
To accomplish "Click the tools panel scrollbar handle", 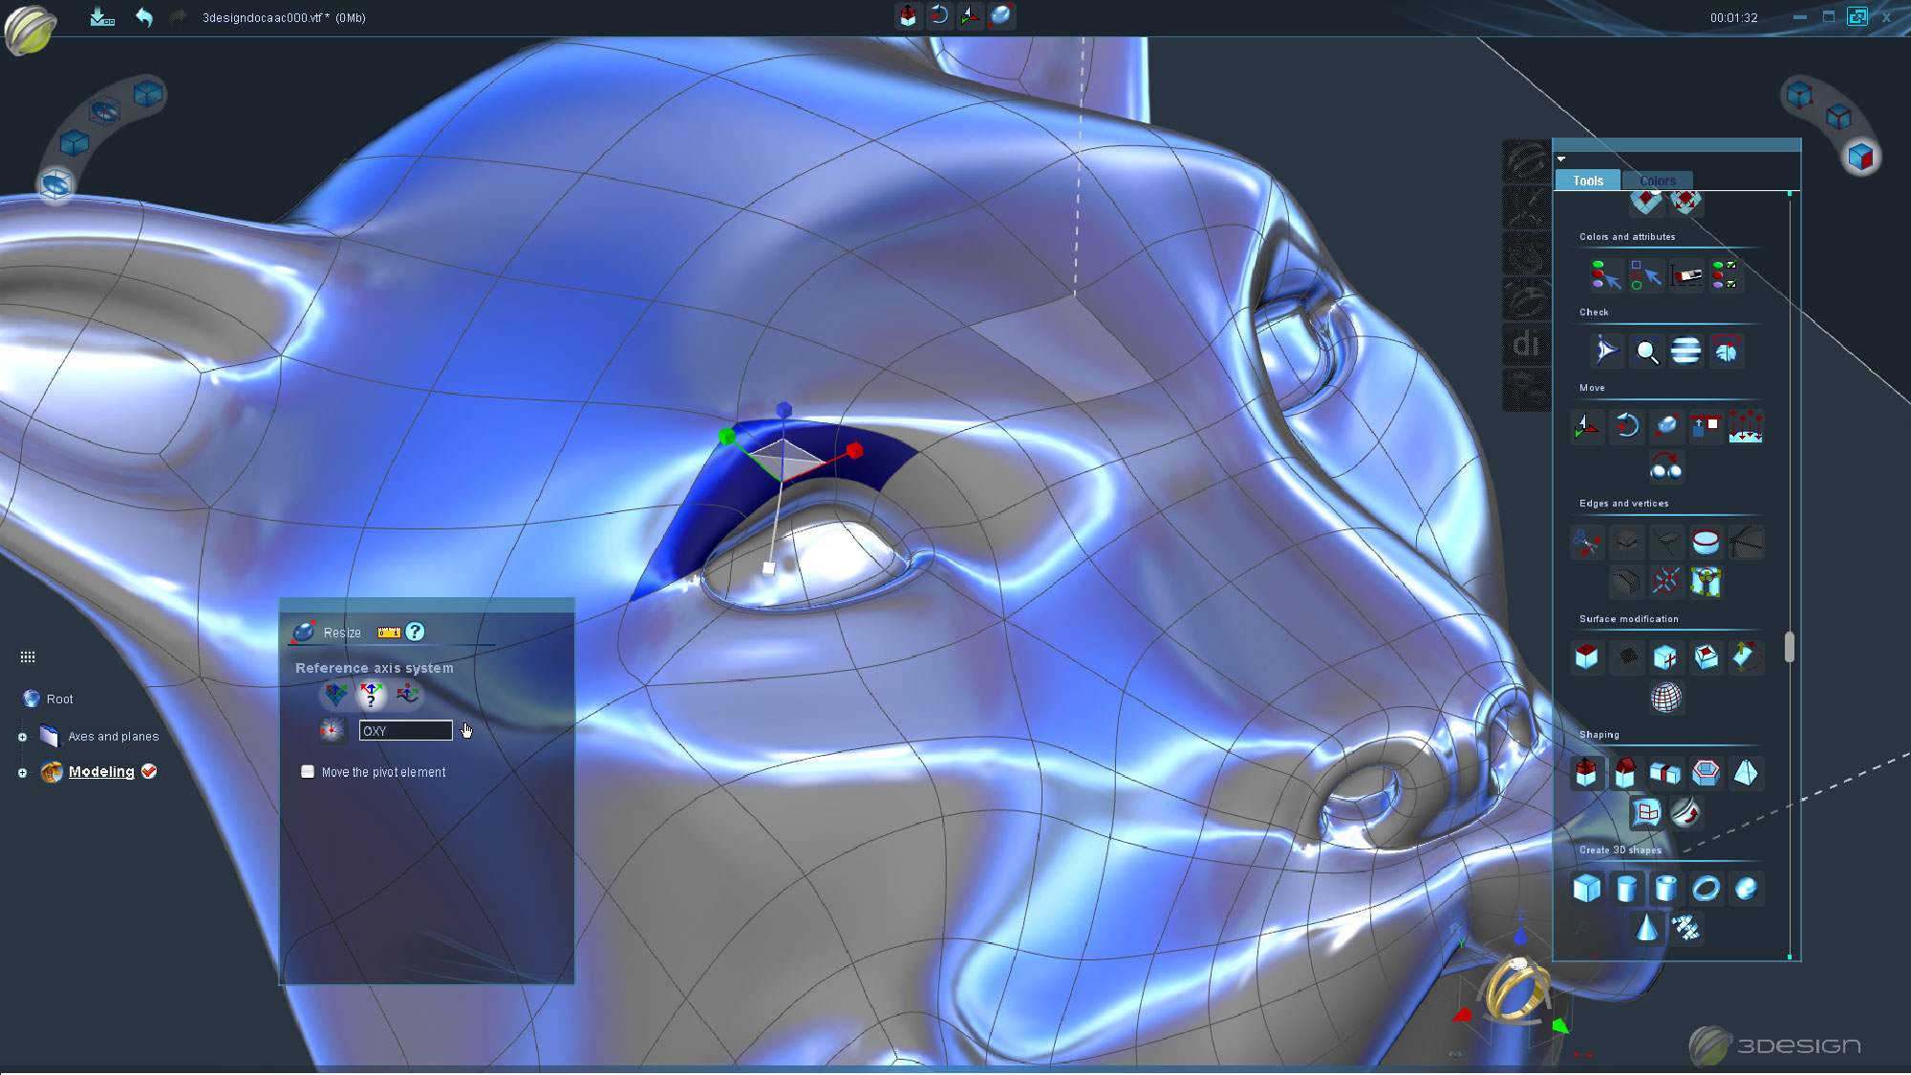I will point(1790,647).
